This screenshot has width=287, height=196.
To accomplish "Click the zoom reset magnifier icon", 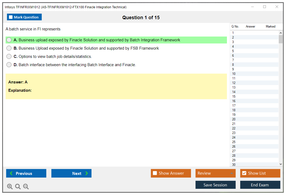I will coord(18,187).
